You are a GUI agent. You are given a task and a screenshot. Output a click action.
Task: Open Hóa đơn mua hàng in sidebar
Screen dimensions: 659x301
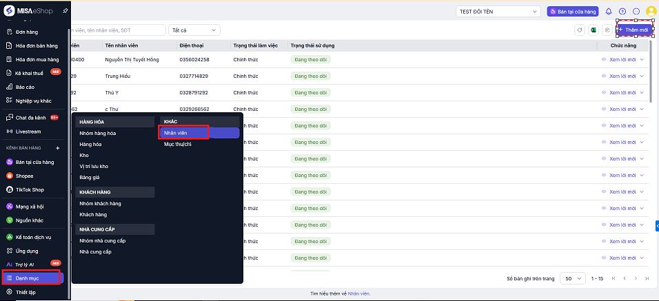(33, 60)
